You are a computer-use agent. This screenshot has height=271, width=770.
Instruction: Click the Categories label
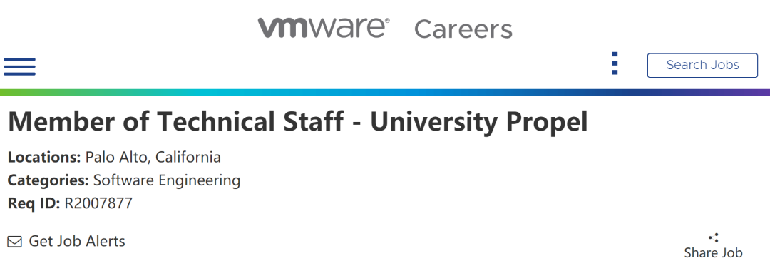(x=48, y=180)
